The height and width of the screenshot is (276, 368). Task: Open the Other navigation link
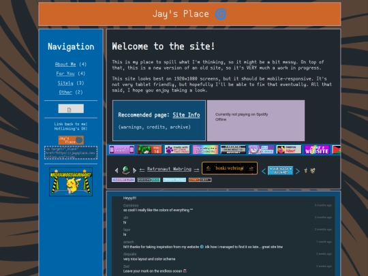(65, 92)
